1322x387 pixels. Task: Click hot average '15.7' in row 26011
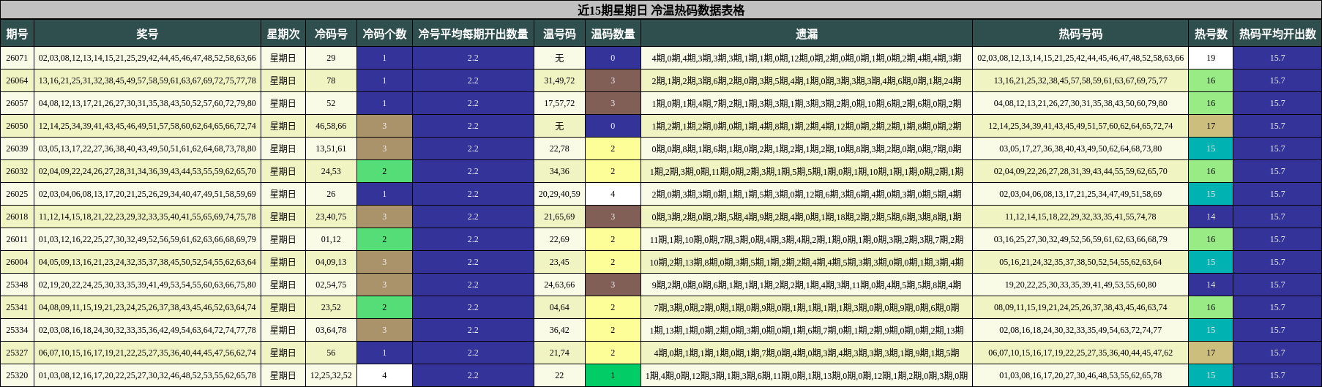[1277, 239]
